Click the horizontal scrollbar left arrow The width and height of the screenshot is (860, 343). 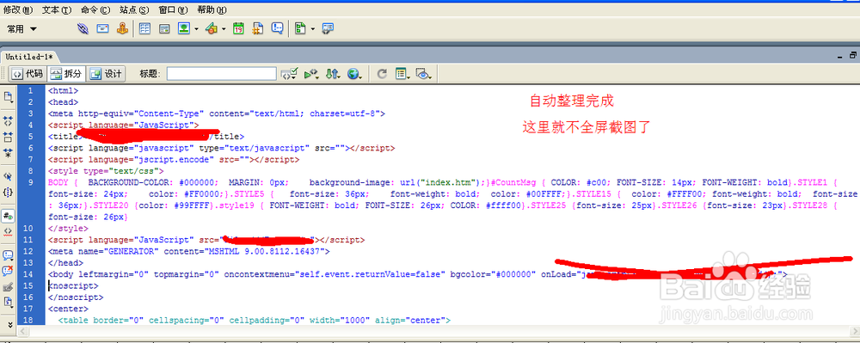[22, 331]
